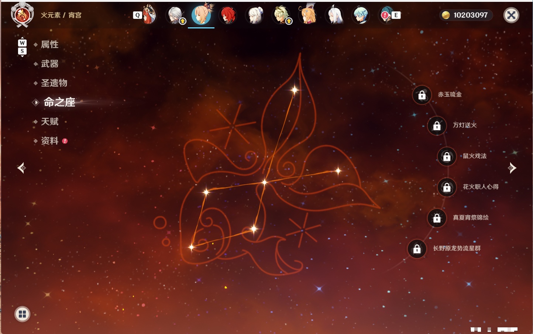Click the mora coin balance 10203097
Image resolution: width=533 pixels, height=334 pixels.
click(466, 15)
